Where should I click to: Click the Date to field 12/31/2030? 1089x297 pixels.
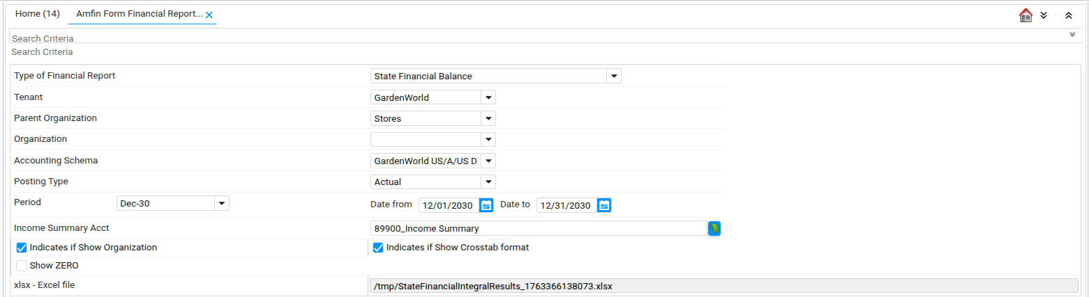click(x=566, y=205)
